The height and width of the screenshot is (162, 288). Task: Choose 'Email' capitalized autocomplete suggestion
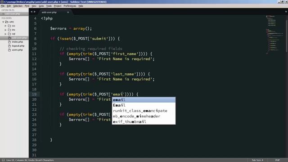click(x=144, y=105)
